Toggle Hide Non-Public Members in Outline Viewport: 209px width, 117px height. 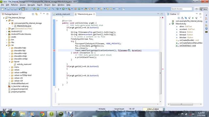[x=193, y=18]
